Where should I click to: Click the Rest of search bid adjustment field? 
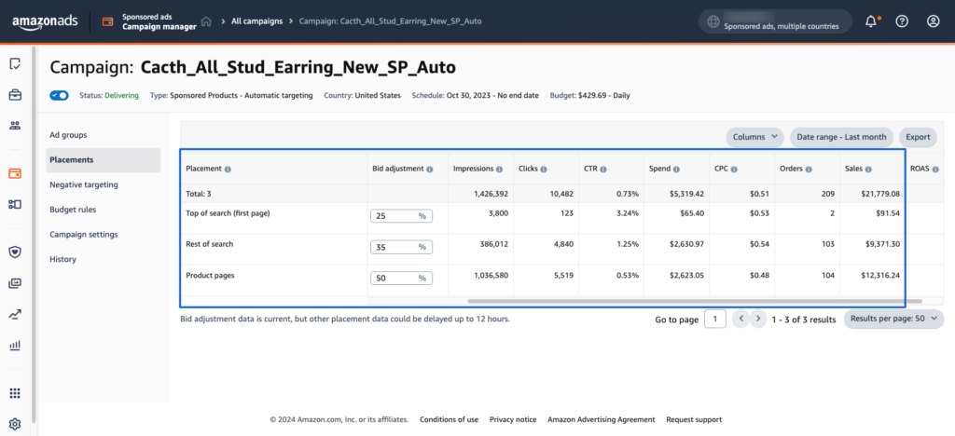coord(401,247)
